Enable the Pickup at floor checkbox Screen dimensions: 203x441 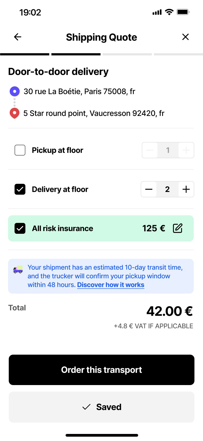coord(19,150)
